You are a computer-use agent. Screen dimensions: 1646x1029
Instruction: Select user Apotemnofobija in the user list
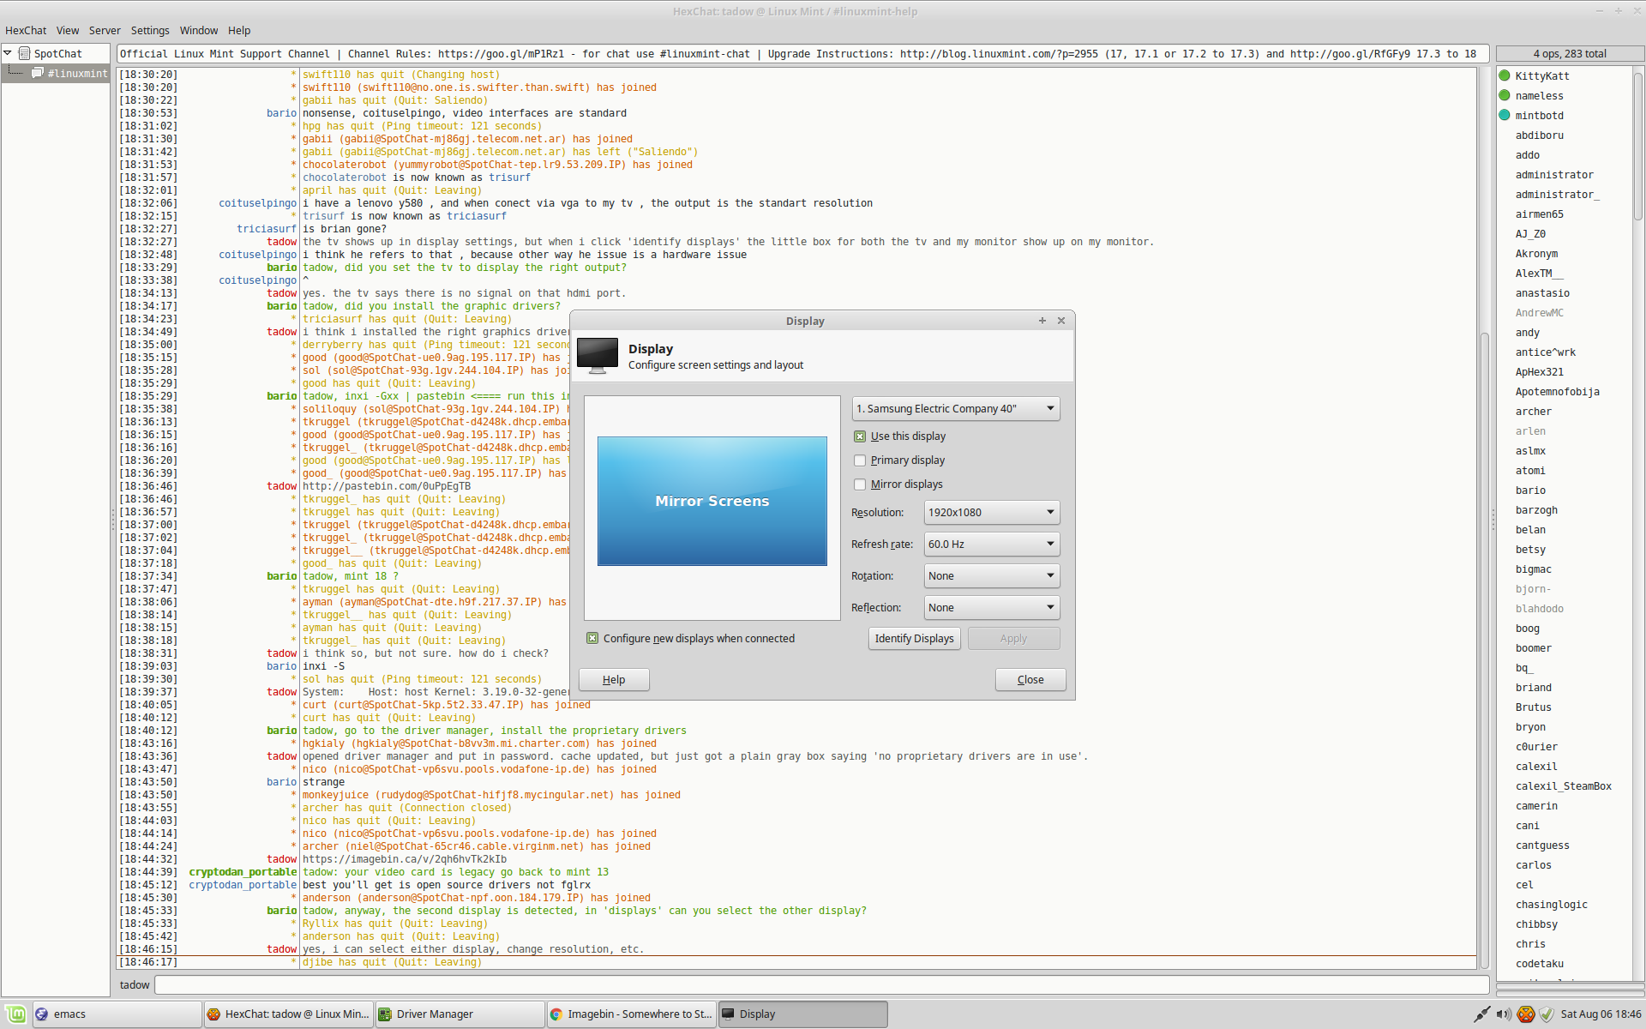point(1557,392)
